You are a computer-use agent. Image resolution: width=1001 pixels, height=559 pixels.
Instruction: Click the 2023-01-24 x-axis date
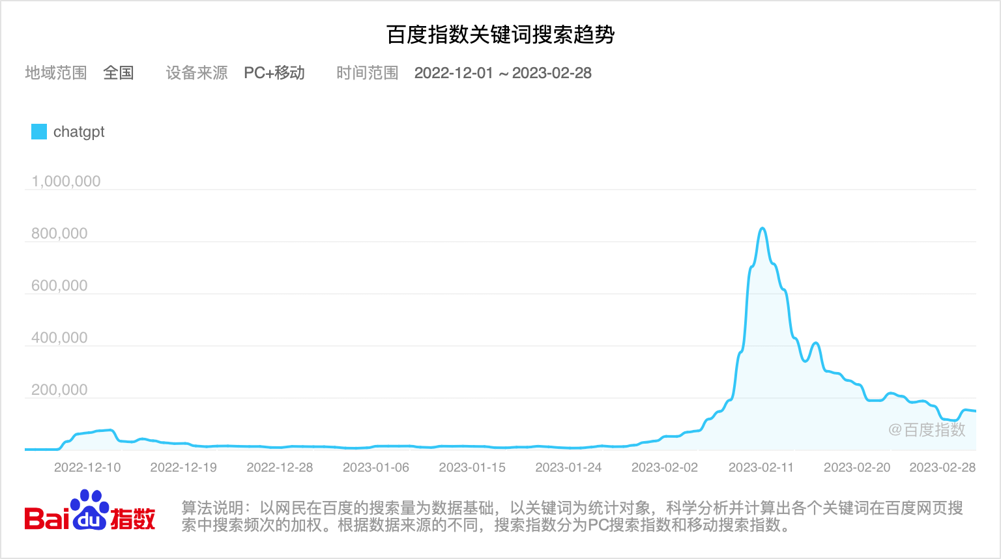coord(568,467)
